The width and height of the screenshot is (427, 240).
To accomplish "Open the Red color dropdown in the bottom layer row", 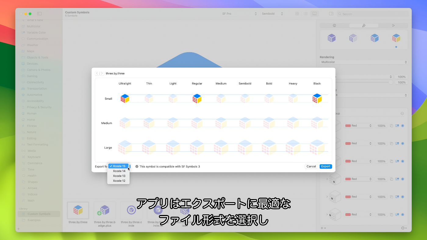I will point(358,214).
